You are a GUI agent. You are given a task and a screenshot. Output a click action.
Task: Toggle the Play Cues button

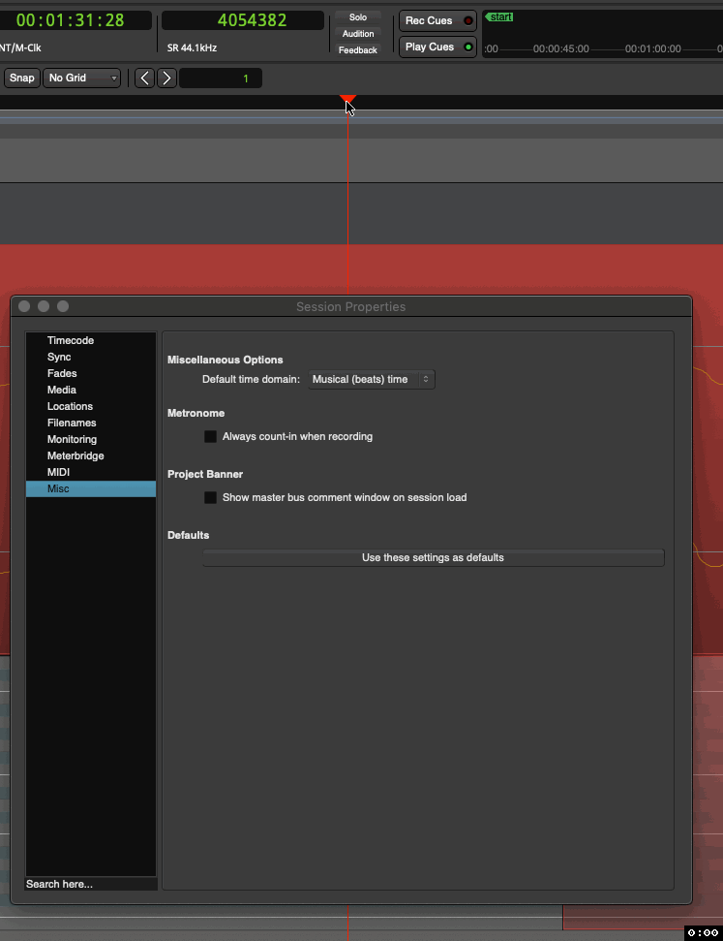click(437, 47)
